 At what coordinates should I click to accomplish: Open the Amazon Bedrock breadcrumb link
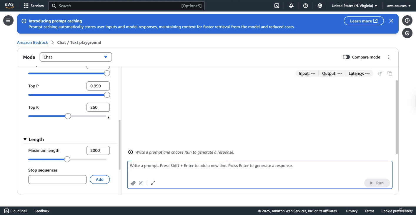point(32,42)
